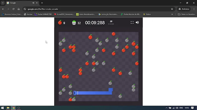197x110 pixels.
Task: Open the browser home page
Action: (x=19, y=9)
